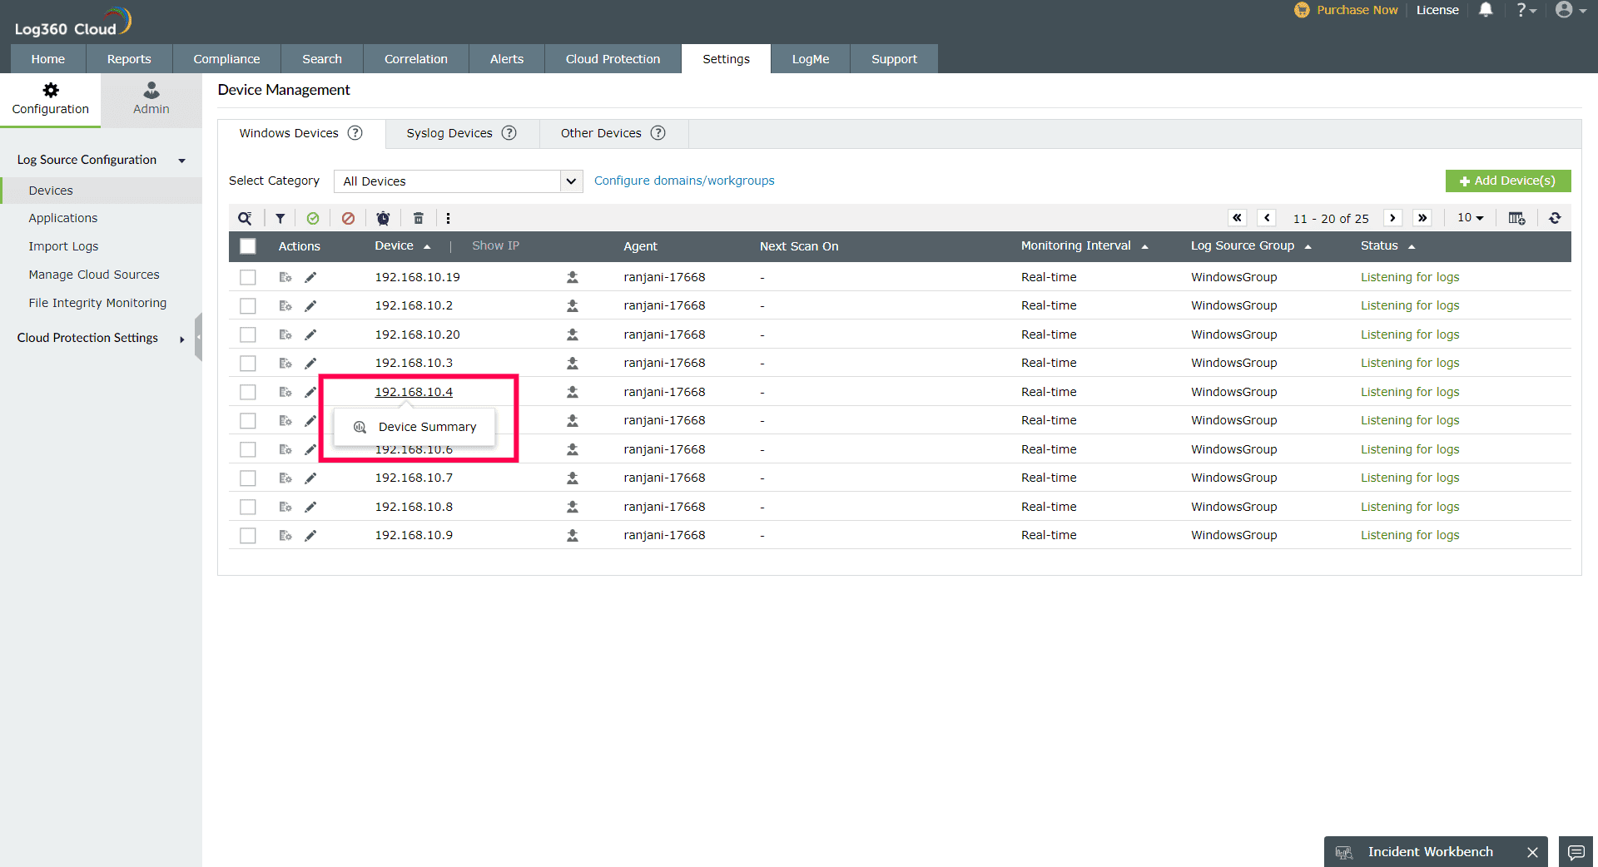Collapse the left sidebar handle

pos(198,337)
